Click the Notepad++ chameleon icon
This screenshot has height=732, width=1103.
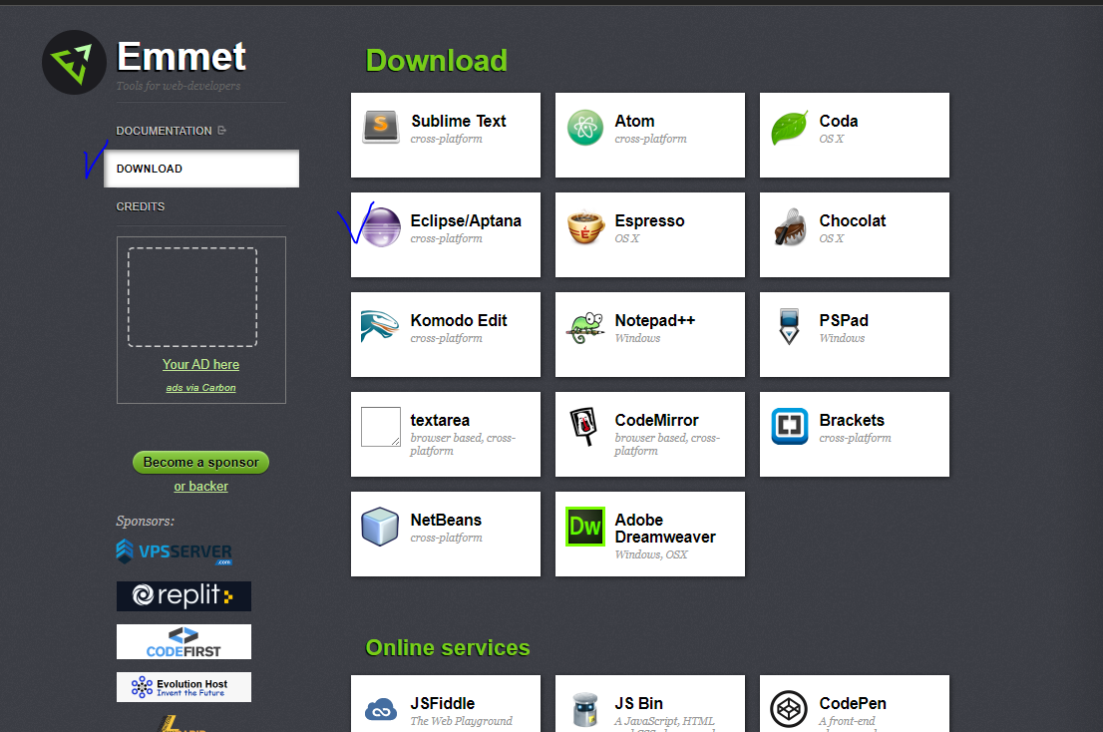(585, 328)
